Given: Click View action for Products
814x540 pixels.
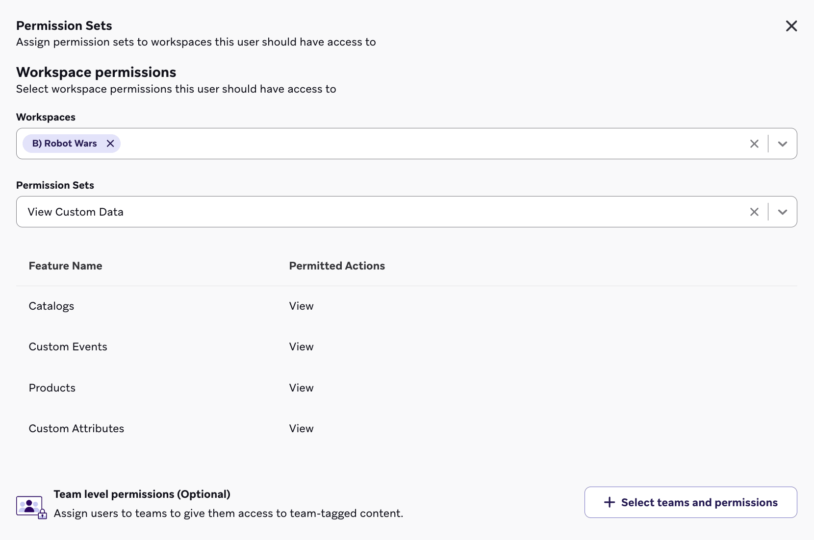Looking at the screenshot, I should pos(301,388).
